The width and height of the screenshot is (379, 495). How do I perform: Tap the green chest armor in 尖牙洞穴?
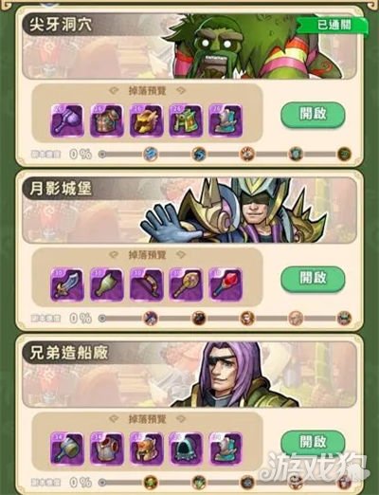pos(186,120)
